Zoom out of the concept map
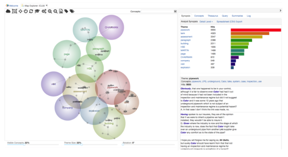 (55, 12)
